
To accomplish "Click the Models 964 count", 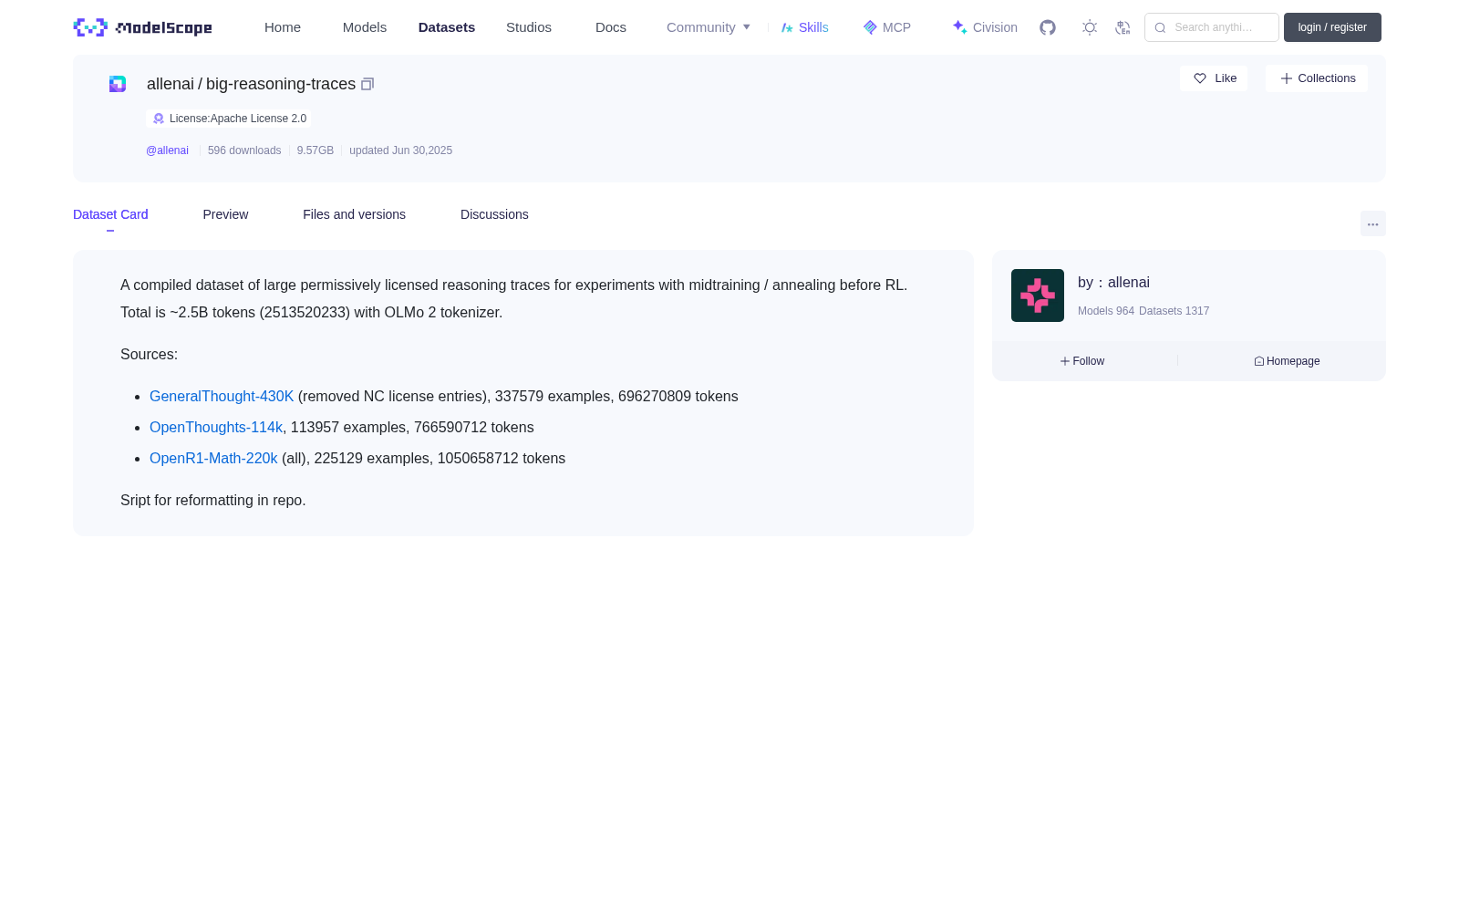I will pos(1106,311).
